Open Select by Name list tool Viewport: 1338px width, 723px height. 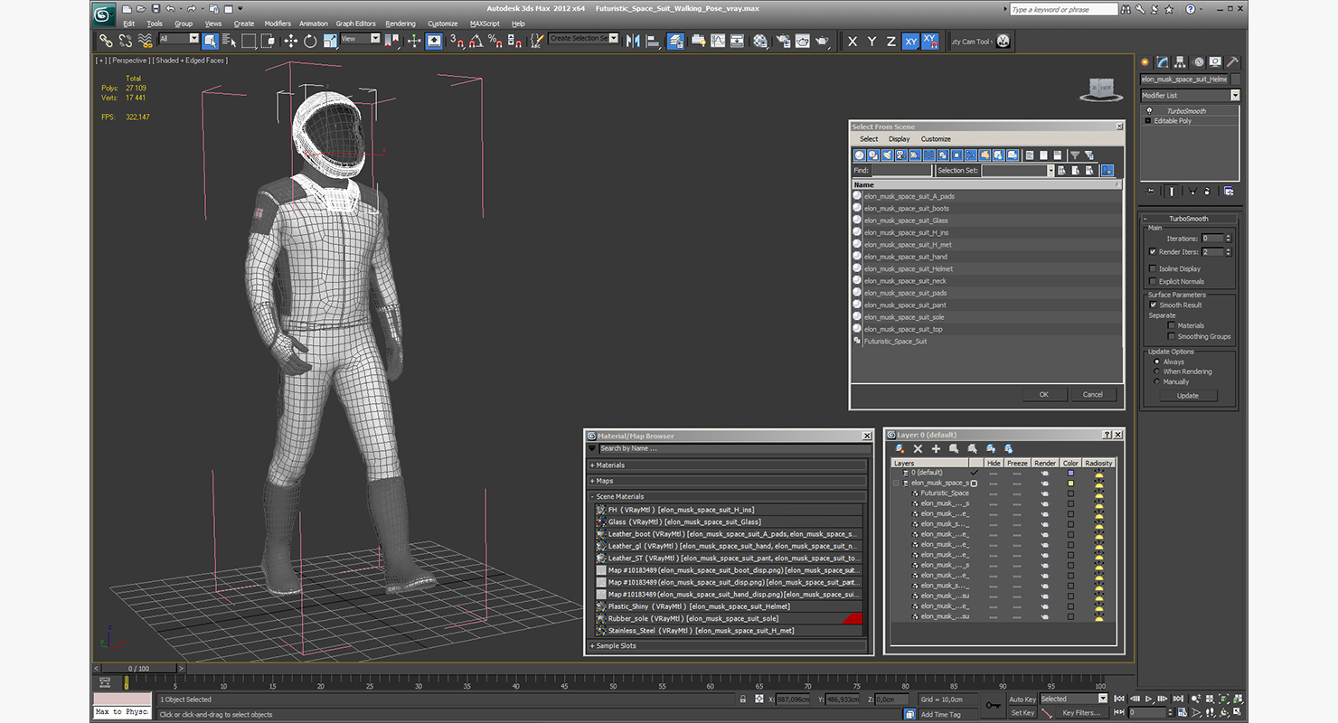click(x=229, y=41)
